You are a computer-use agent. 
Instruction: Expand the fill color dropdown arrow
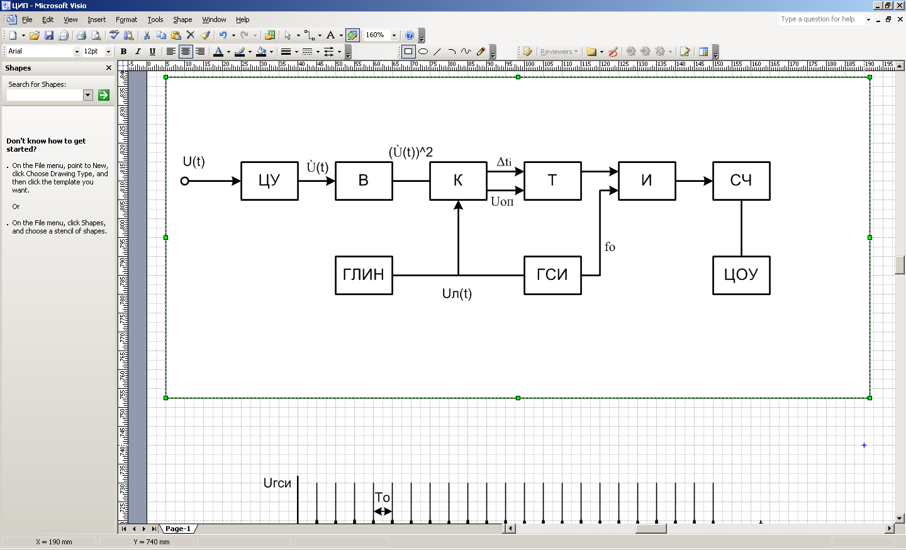(x=271, y=52)
